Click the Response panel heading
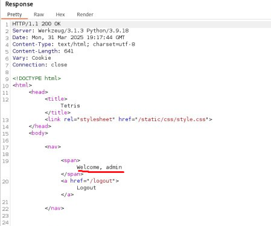271x226 pixels. pos(19,4)
